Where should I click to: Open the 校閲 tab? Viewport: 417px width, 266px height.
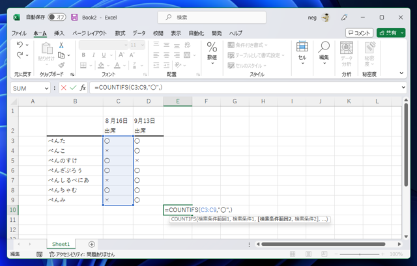[x=158, y=33]
